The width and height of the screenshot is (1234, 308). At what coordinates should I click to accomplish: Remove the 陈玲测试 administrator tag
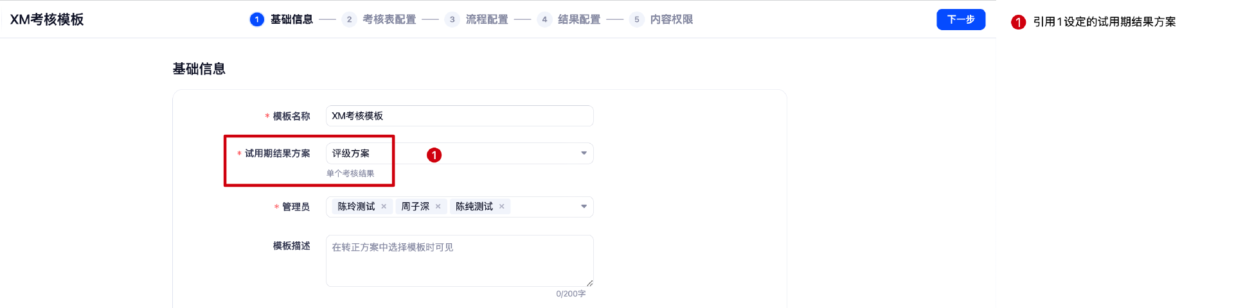(x=384, y=207)
